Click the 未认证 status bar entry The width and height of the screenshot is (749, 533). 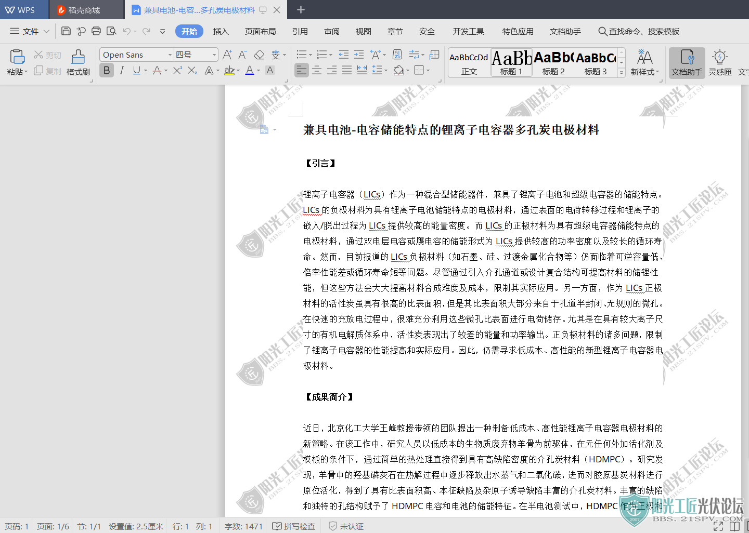point(346,526)
